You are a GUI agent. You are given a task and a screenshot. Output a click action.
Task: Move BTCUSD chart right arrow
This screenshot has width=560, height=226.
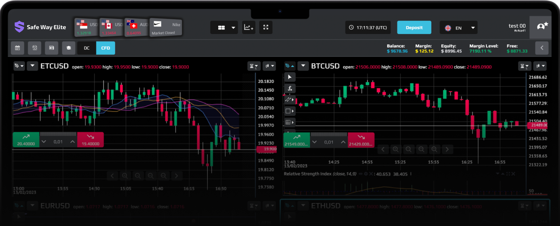point(447,149)
